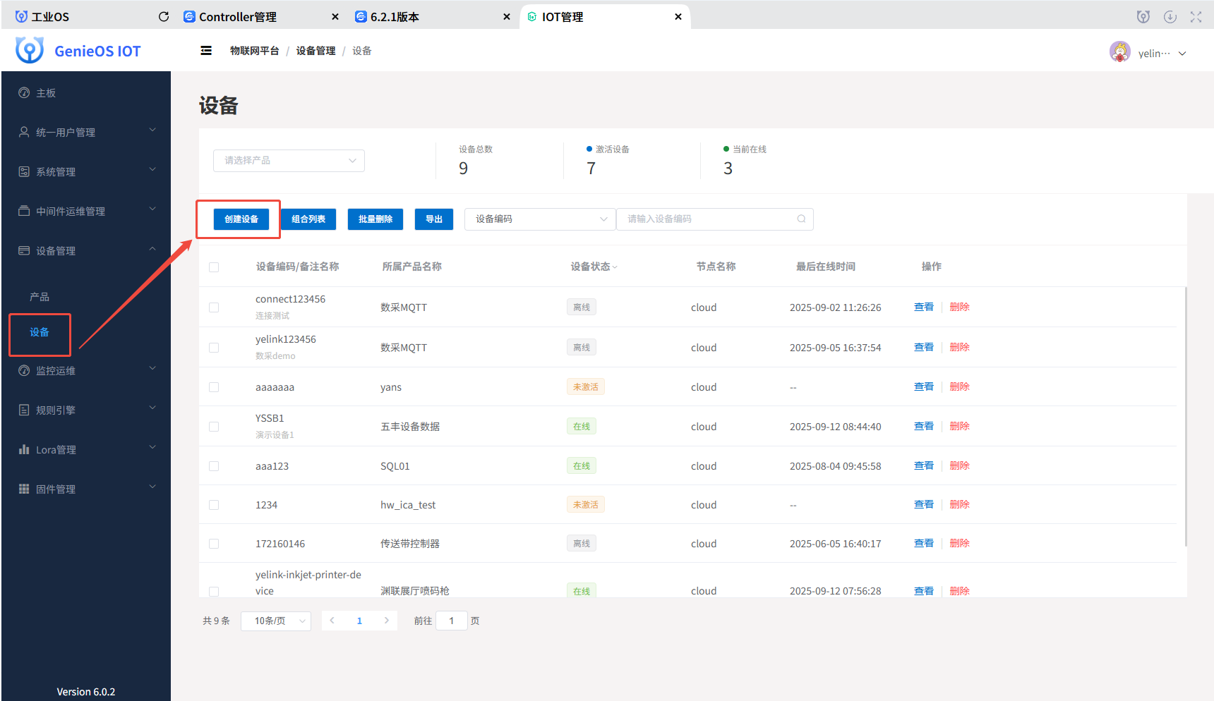Image resolution: width=1214 pixels, height=701 pixels.
Task: Switch to the 6.2.1版本 browser tab
Action: coord(395,16)
